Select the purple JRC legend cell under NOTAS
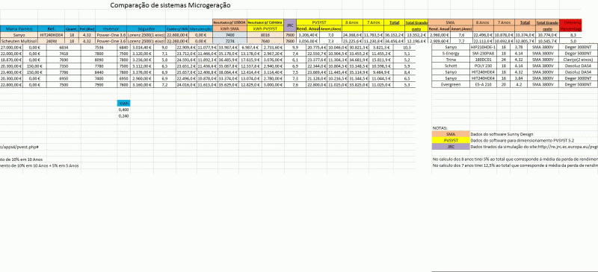The height and width of the screenshot is (272, 598). 451,147
